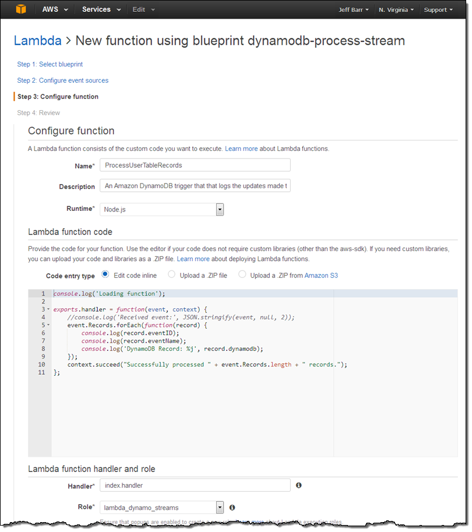Click the function Name input field
The image size is (472, 532).
[195, 165]
